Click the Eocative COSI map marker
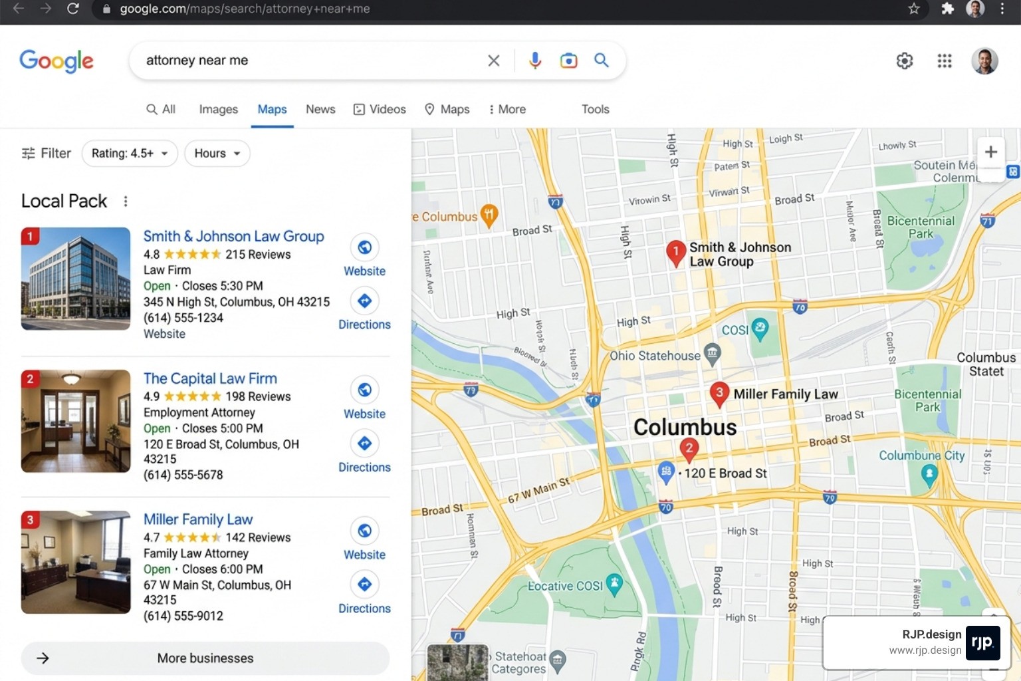The height and width of the screenshot is (681, 1021). tap(615, 585)
